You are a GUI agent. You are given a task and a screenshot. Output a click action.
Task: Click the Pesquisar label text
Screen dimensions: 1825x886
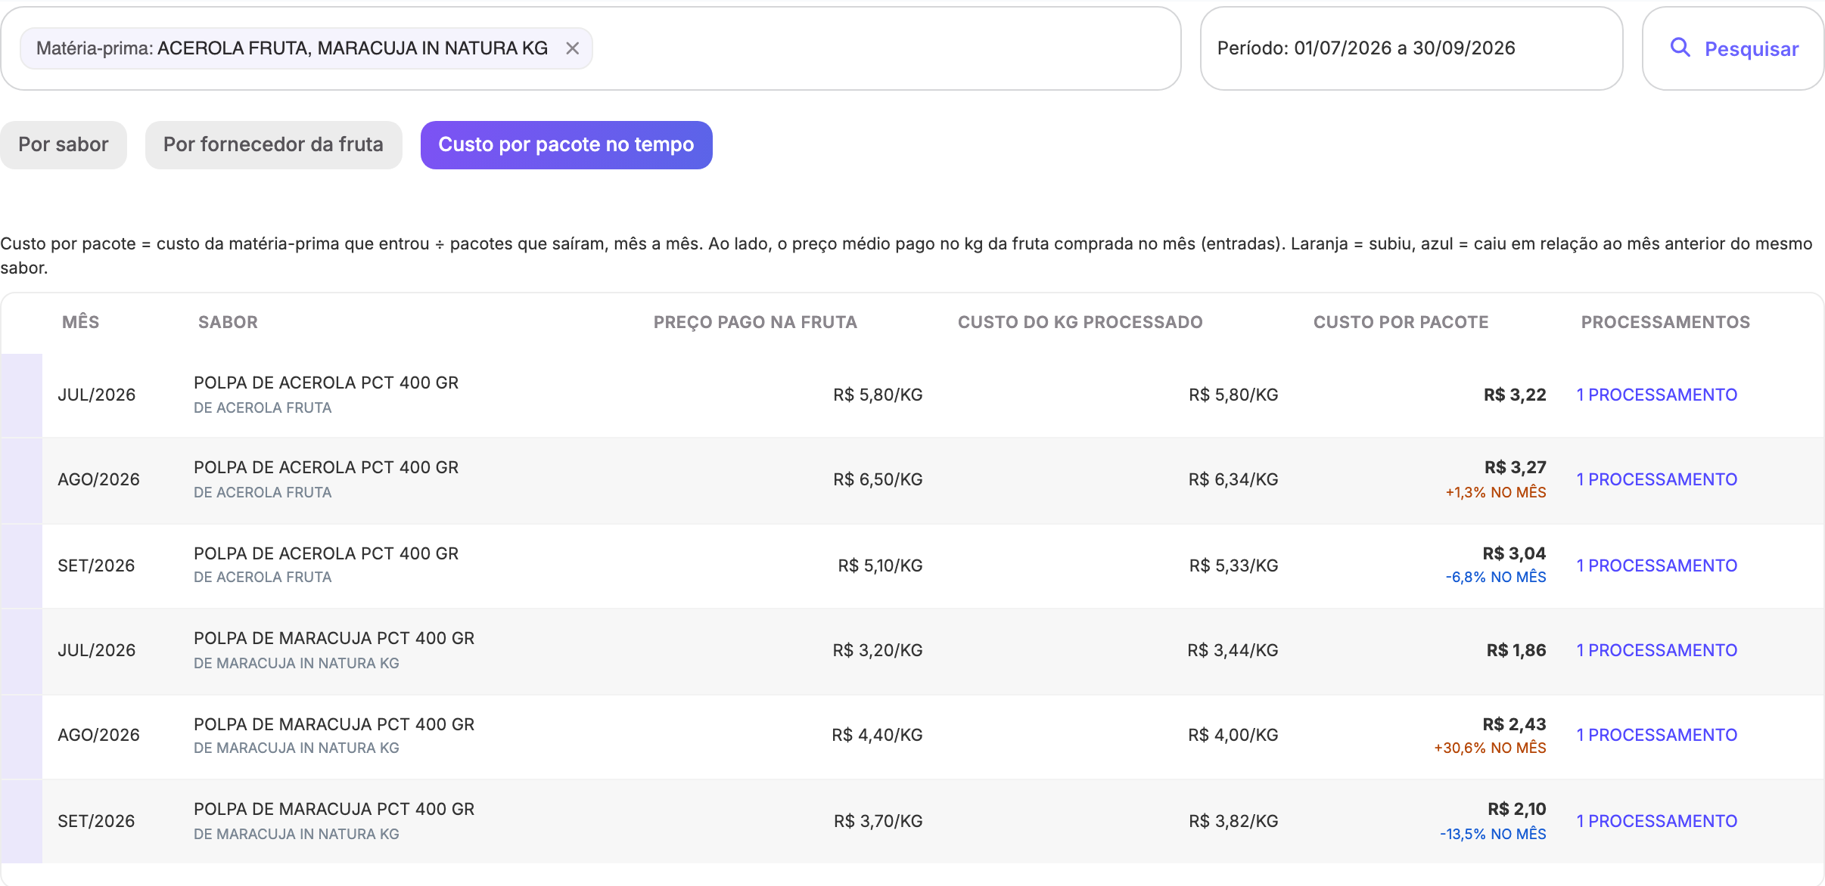[1752, 49]
